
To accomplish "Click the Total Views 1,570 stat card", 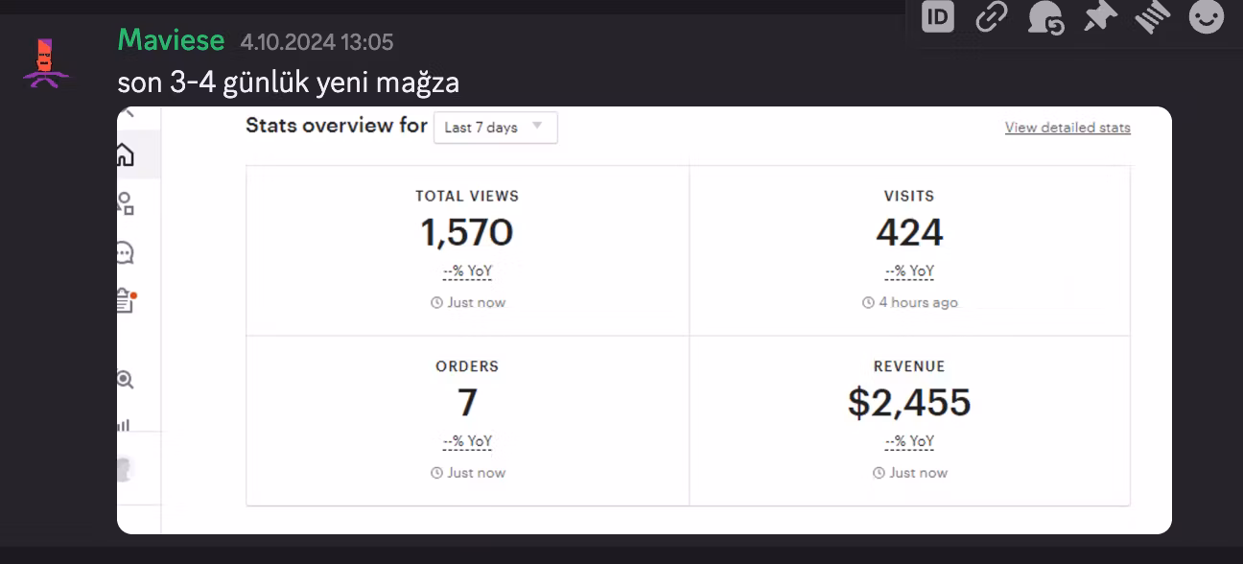I will pos(467,250).
